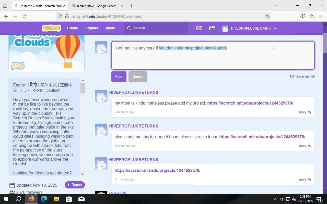The height and width of the screenshot is (204, 327).
Task: Open Windows taskbar search
Action: click(18, 199)
